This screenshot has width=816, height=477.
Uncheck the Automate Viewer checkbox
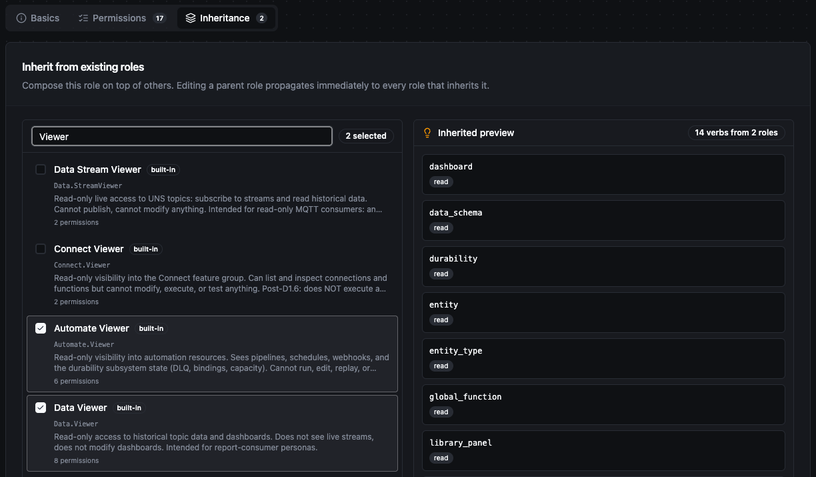41,328
